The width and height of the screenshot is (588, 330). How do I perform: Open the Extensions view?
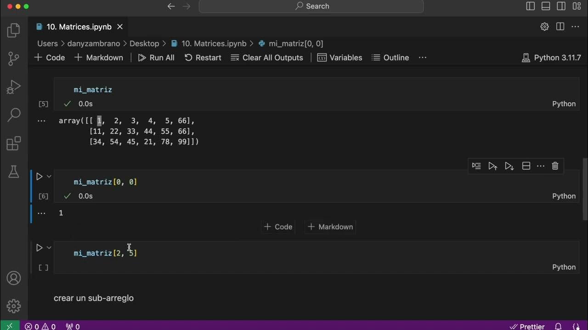click(x=14, y=143)
